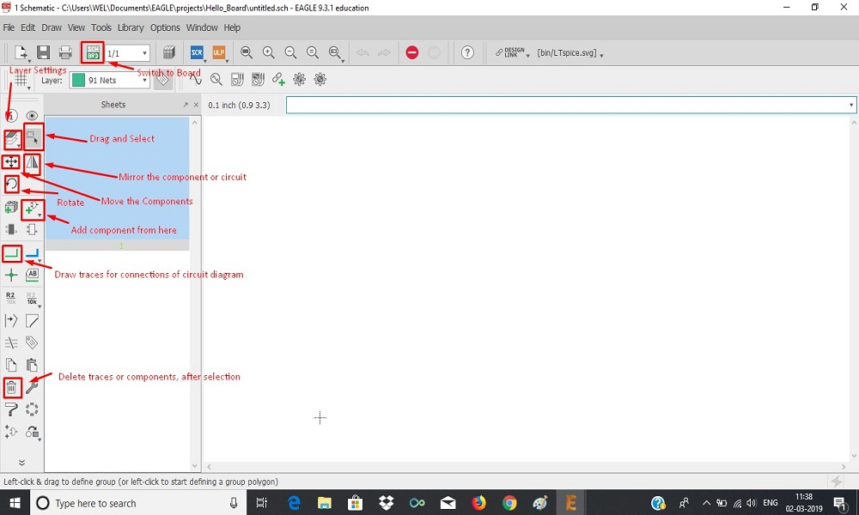Open the View menu
Screen dimensions: 859x515
click(76, 27)
